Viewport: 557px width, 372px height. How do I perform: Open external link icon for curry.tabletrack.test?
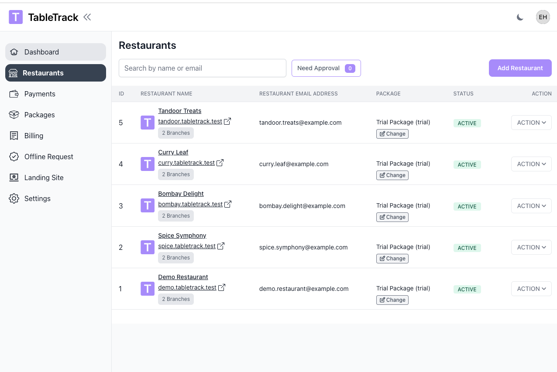(220, 163)
